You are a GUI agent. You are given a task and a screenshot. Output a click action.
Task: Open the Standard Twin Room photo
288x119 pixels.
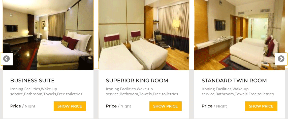[240, 35]
